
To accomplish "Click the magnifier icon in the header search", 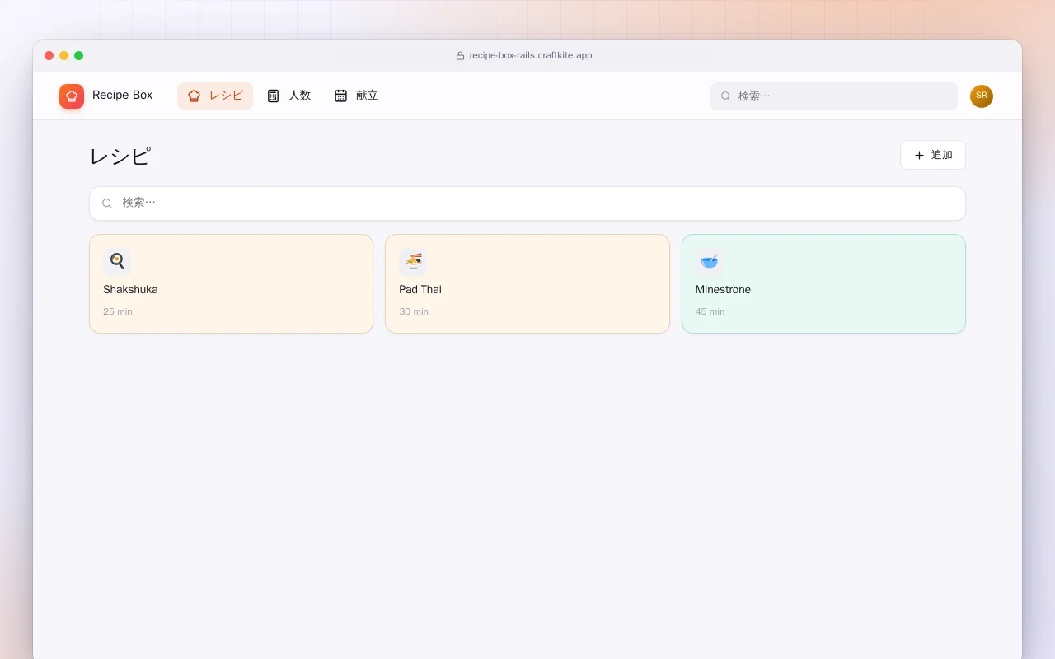I will coord(726,96).
